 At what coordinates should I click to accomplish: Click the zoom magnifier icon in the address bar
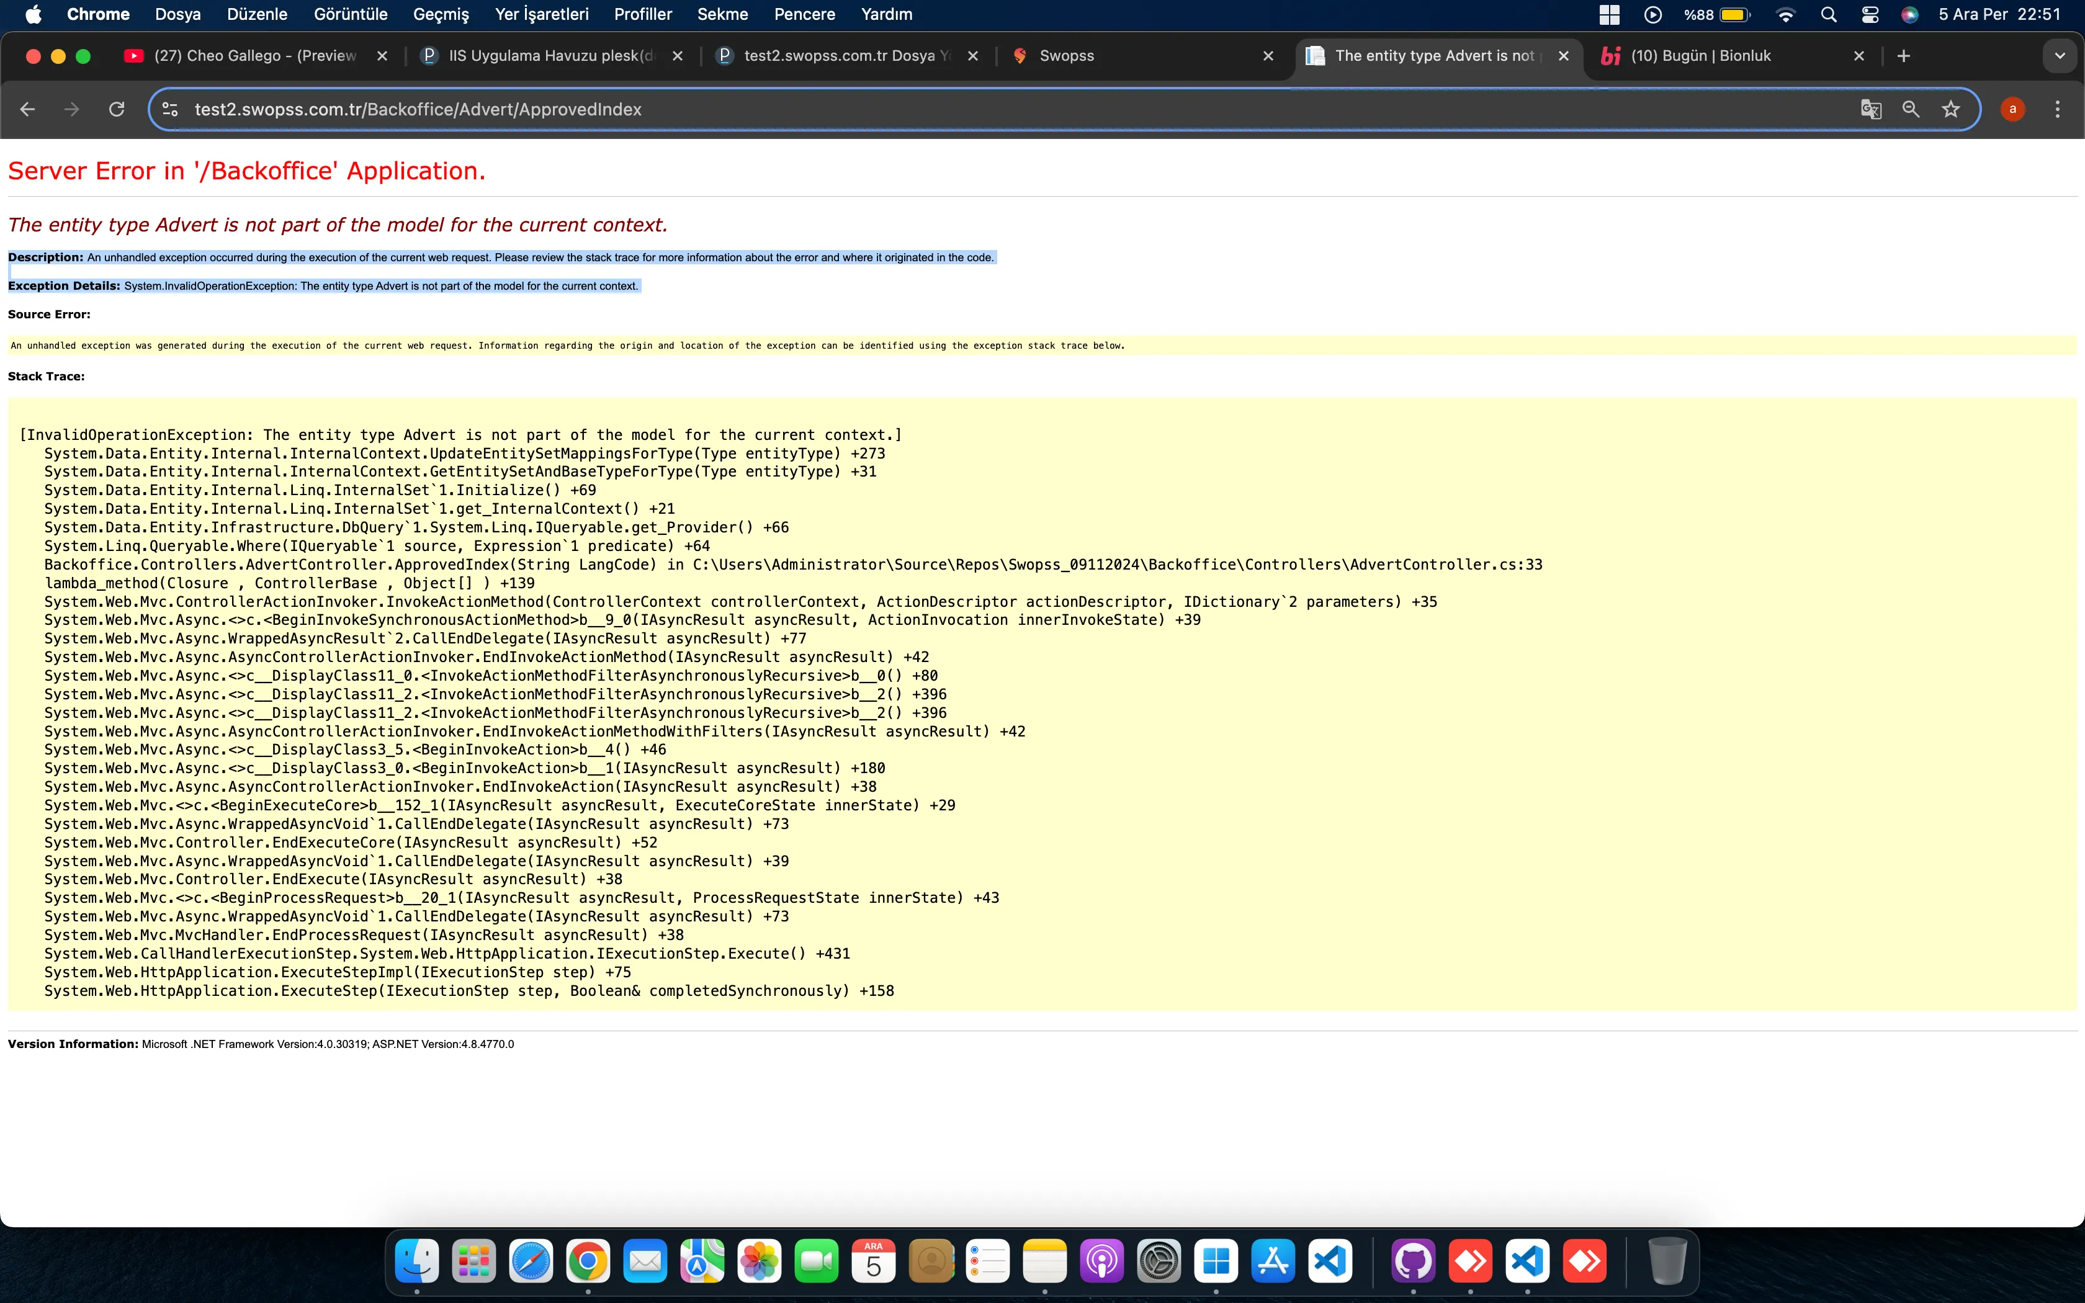[1911, 109]
